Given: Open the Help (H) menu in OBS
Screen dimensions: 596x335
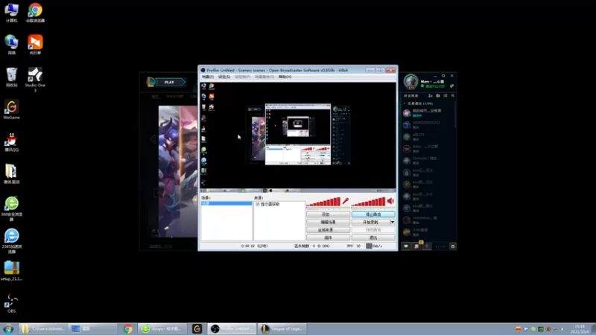Looking at the screenshot, I should coord(285,77).
